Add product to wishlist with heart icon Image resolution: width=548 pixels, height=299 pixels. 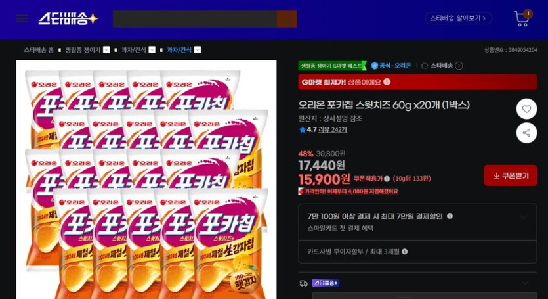point(527,109)
